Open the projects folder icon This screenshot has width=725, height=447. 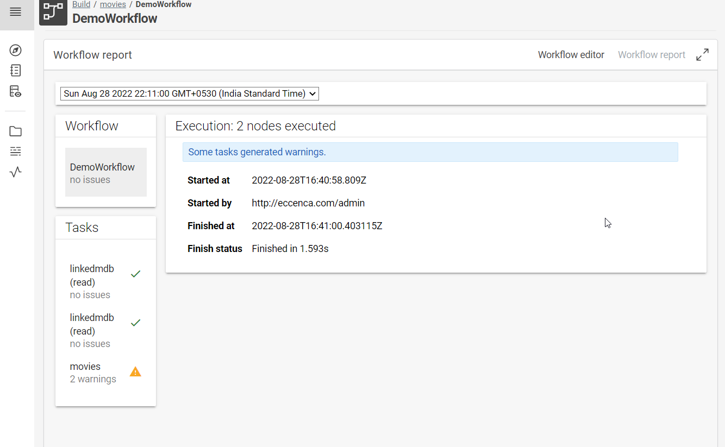pyautogui.click(x=15, y=131)
